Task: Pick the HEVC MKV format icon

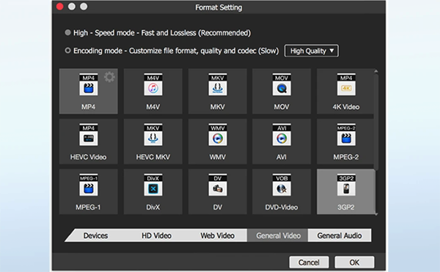Action: tap(153, 135)
